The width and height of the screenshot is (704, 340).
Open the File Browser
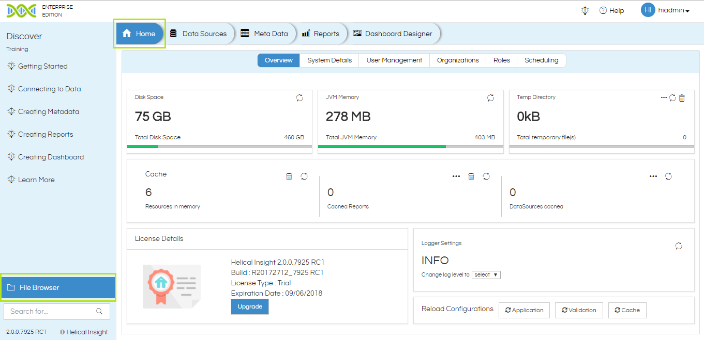pos(58,287)
